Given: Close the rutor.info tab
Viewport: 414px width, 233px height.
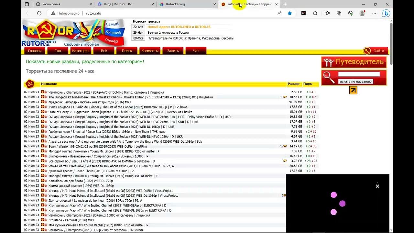Looking at the screenshot, I should (x=276, y=4).
